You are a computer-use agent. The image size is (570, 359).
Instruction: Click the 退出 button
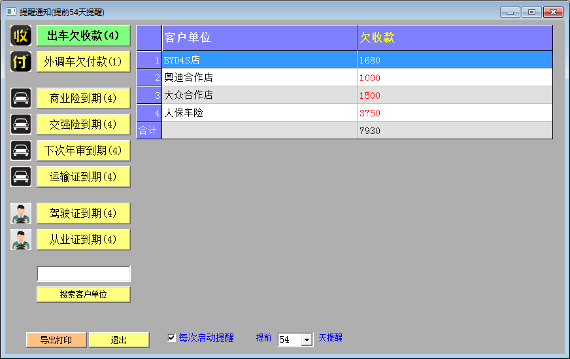click(119, 340)
